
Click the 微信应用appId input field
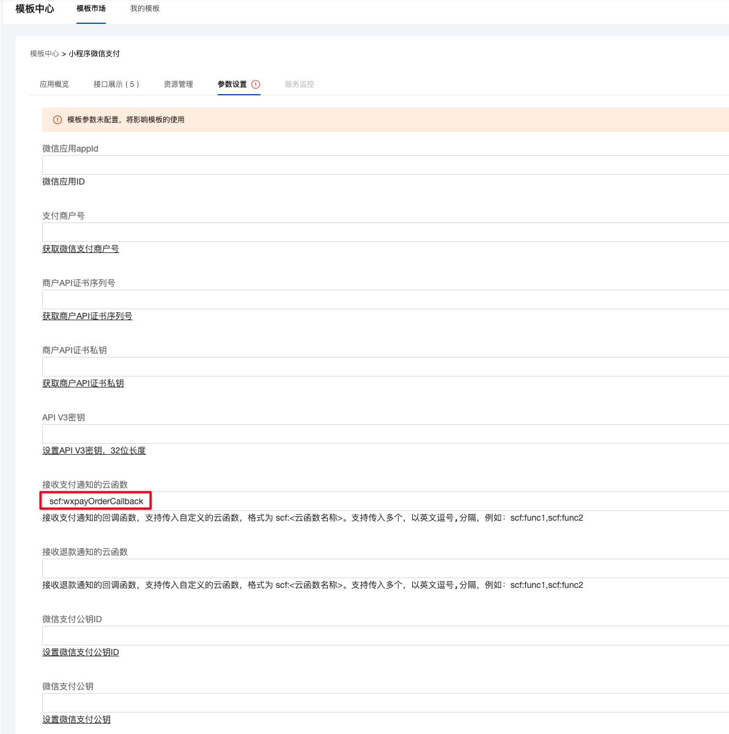385,165
